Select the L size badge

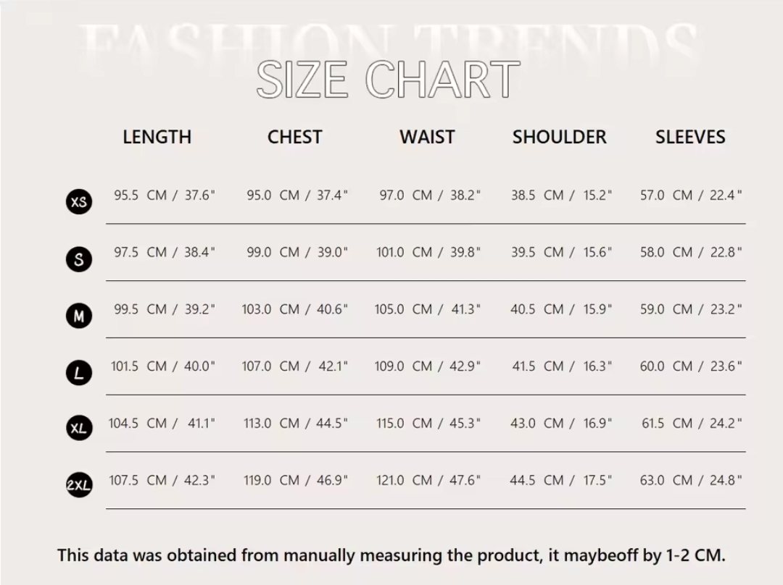[79, 373]
